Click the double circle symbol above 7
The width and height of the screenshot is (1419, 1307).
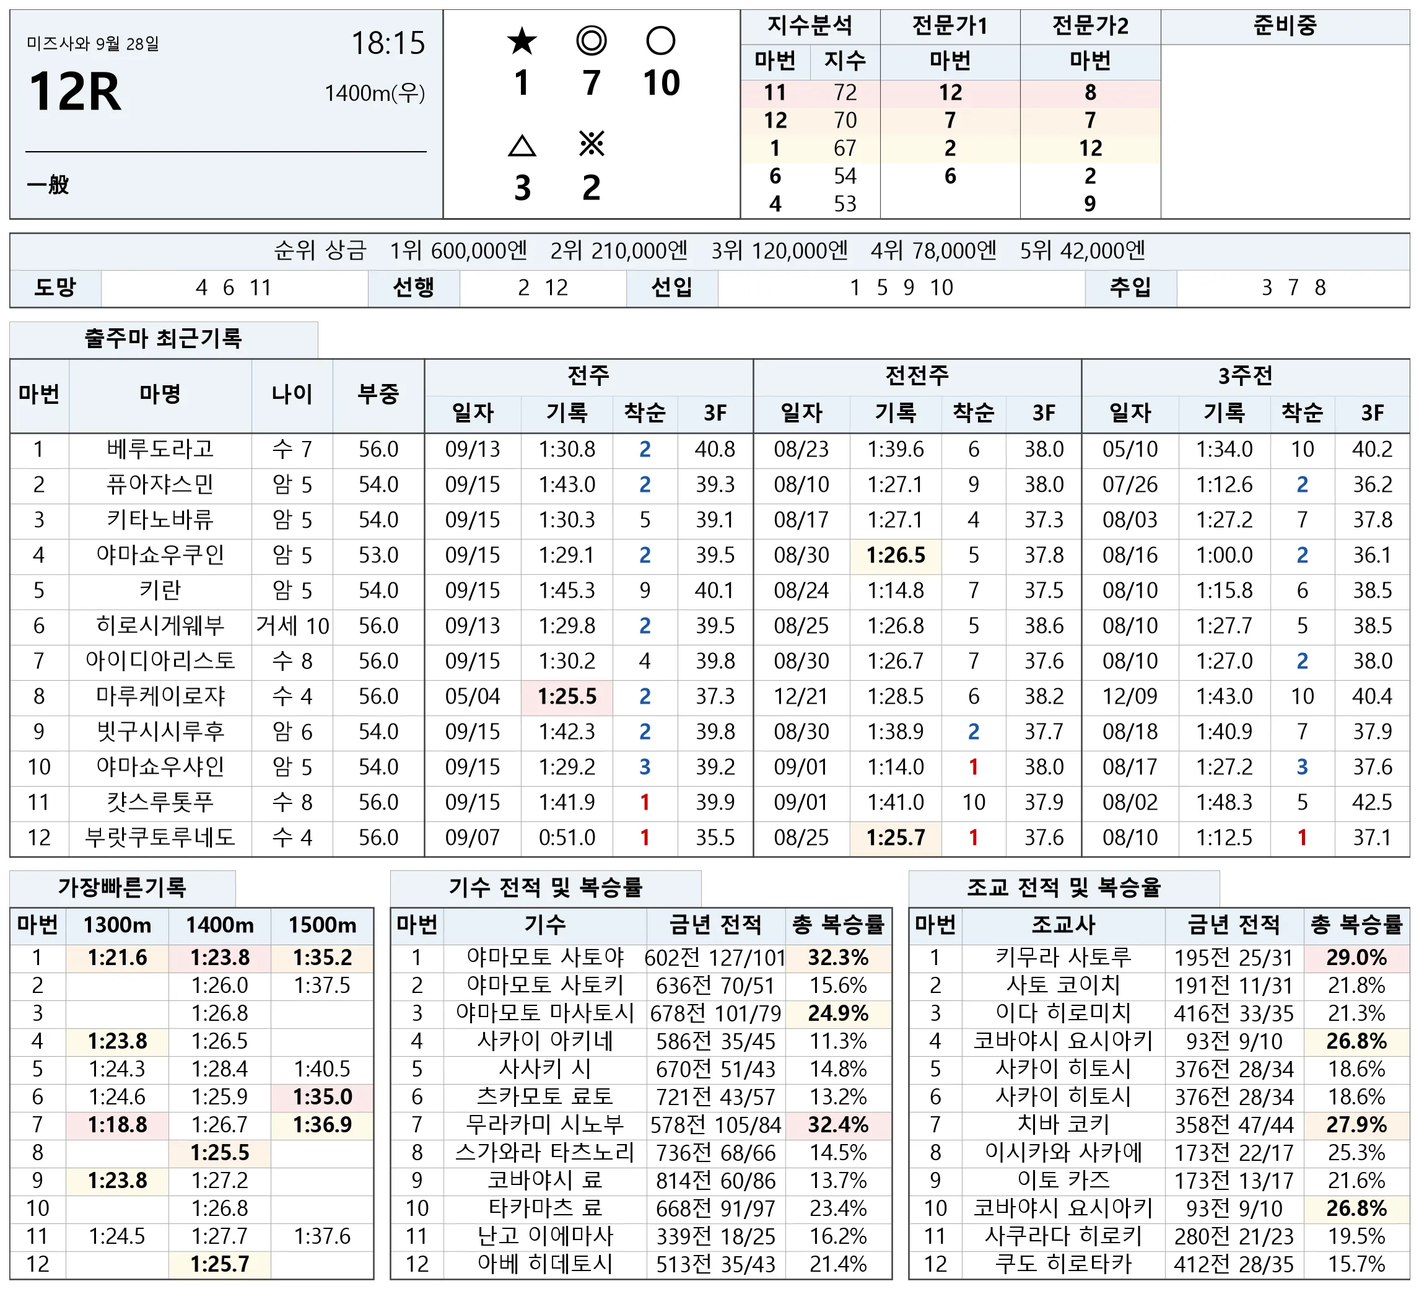[x=591, y=41]
